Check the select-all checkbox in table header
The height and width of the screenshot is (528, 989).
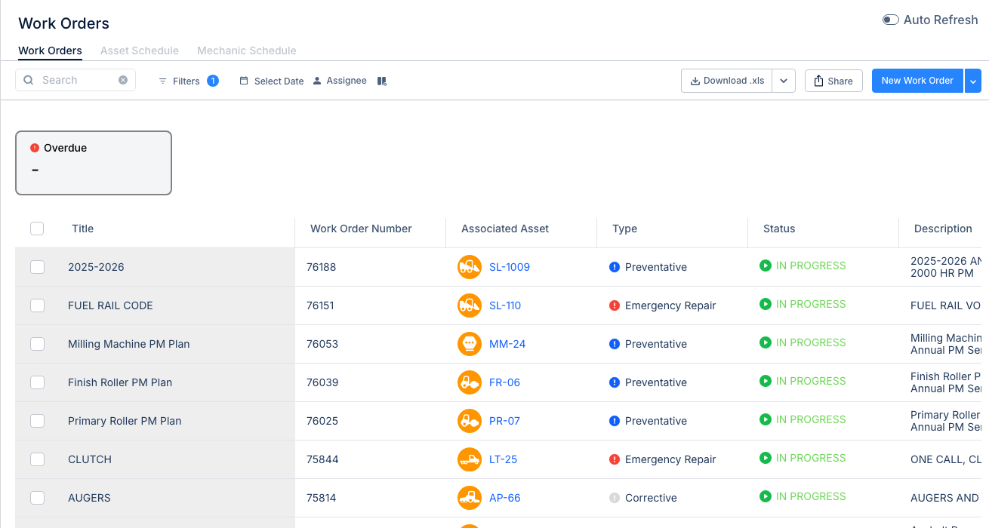[36, 228]
